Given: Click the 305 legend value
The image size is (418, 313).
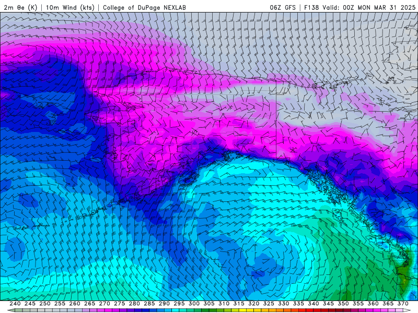Looking at the screenshot, I should pos(209,304).
